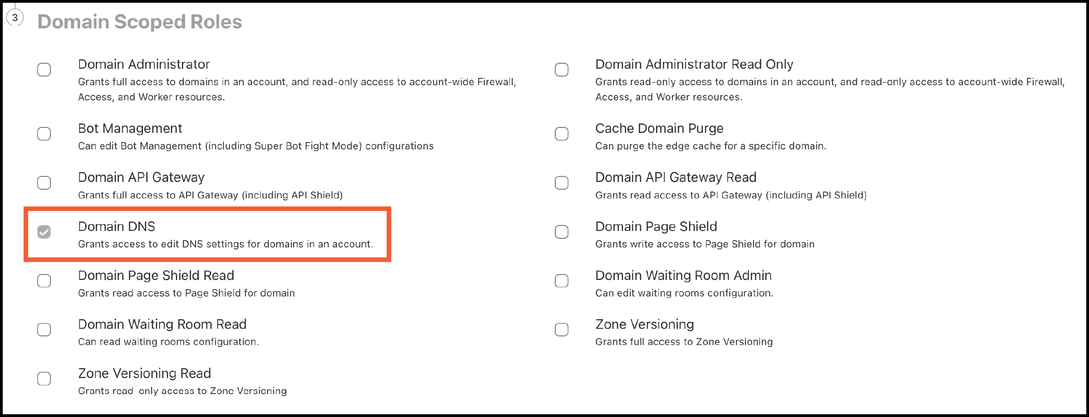Tick the Cache Domain Purge checkbox
This screenshot has width=1089, height=417.
tap(561, 134)
